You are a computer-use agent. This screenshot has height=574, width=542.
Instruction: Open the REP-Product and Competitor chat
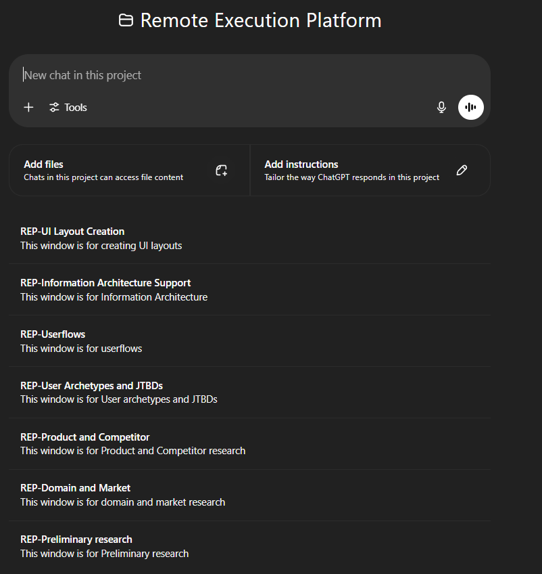[249, 443]
